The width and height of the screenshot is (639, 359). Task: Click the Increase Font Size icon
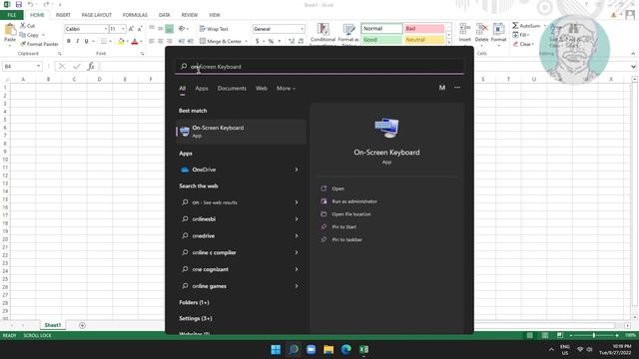tap(131, 29)
